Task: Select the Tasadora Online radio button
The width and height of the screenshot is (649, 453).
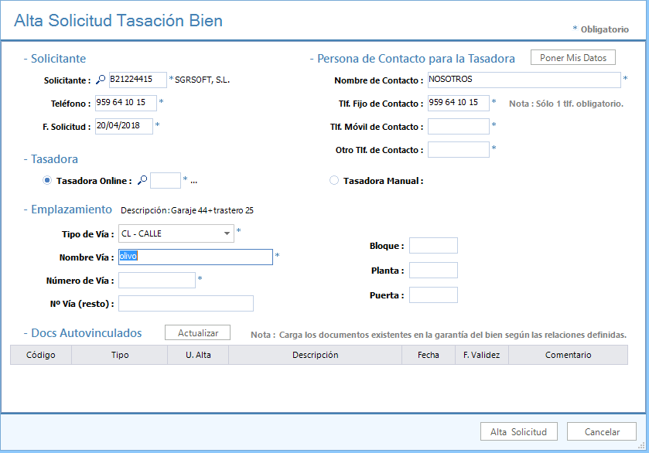Action: [x=47, y=180]
